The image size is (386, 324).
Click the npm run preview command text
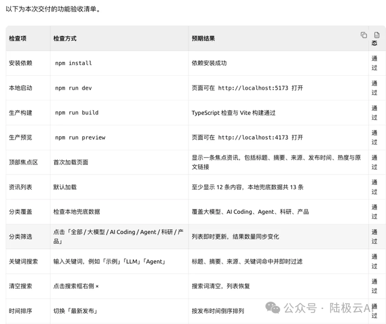coord(80,137)
